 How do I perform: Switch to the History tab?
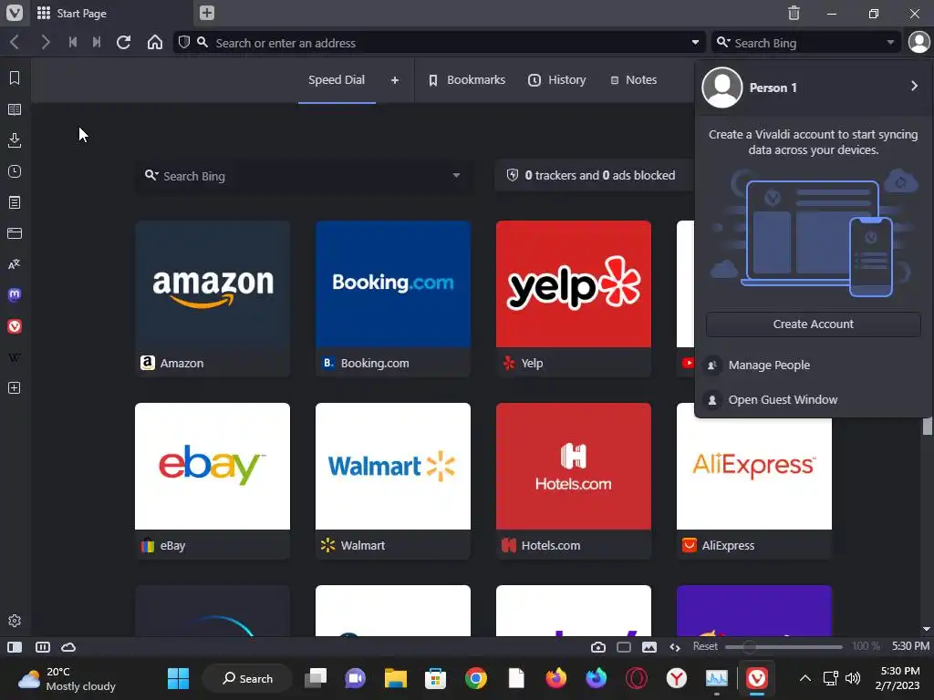click(x=557, y=80)
